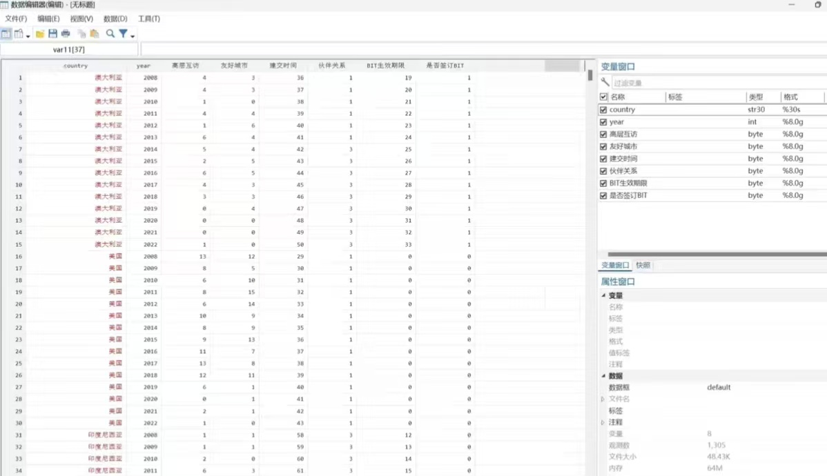Click the 是否签订BIT column header in grid
This screenshot has height=476, width=827.
pyautogui.click(x=445, y=66)
